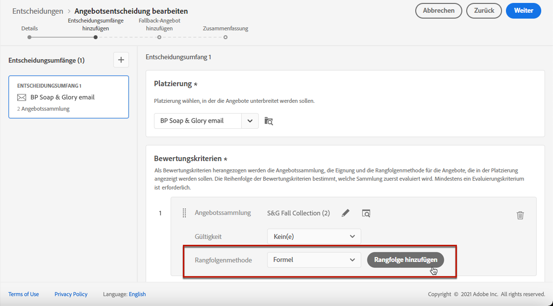
Task: Open placement browse icon next to dropdown
Action: pos(269,121)
